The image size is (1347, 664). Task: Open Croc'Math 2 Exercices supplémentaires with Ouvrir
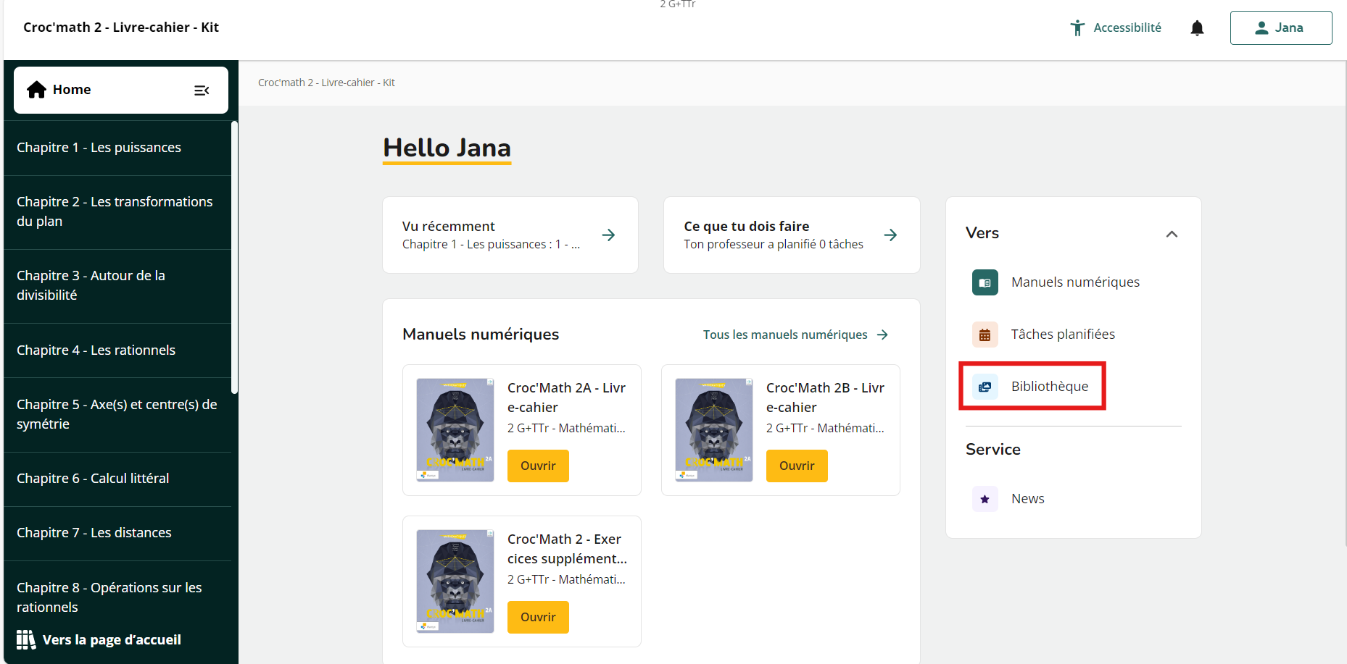(538, 617)
